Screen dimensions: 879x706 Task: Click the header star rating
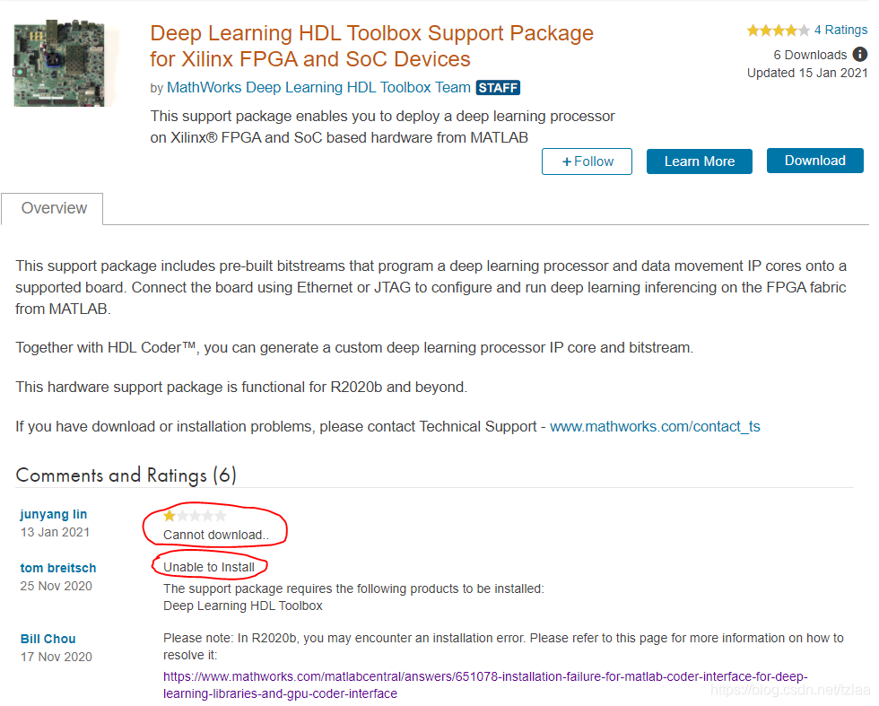point(779,31)
